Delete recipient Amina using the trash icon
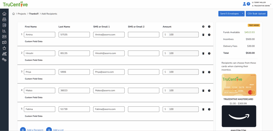 coord(203,35)
